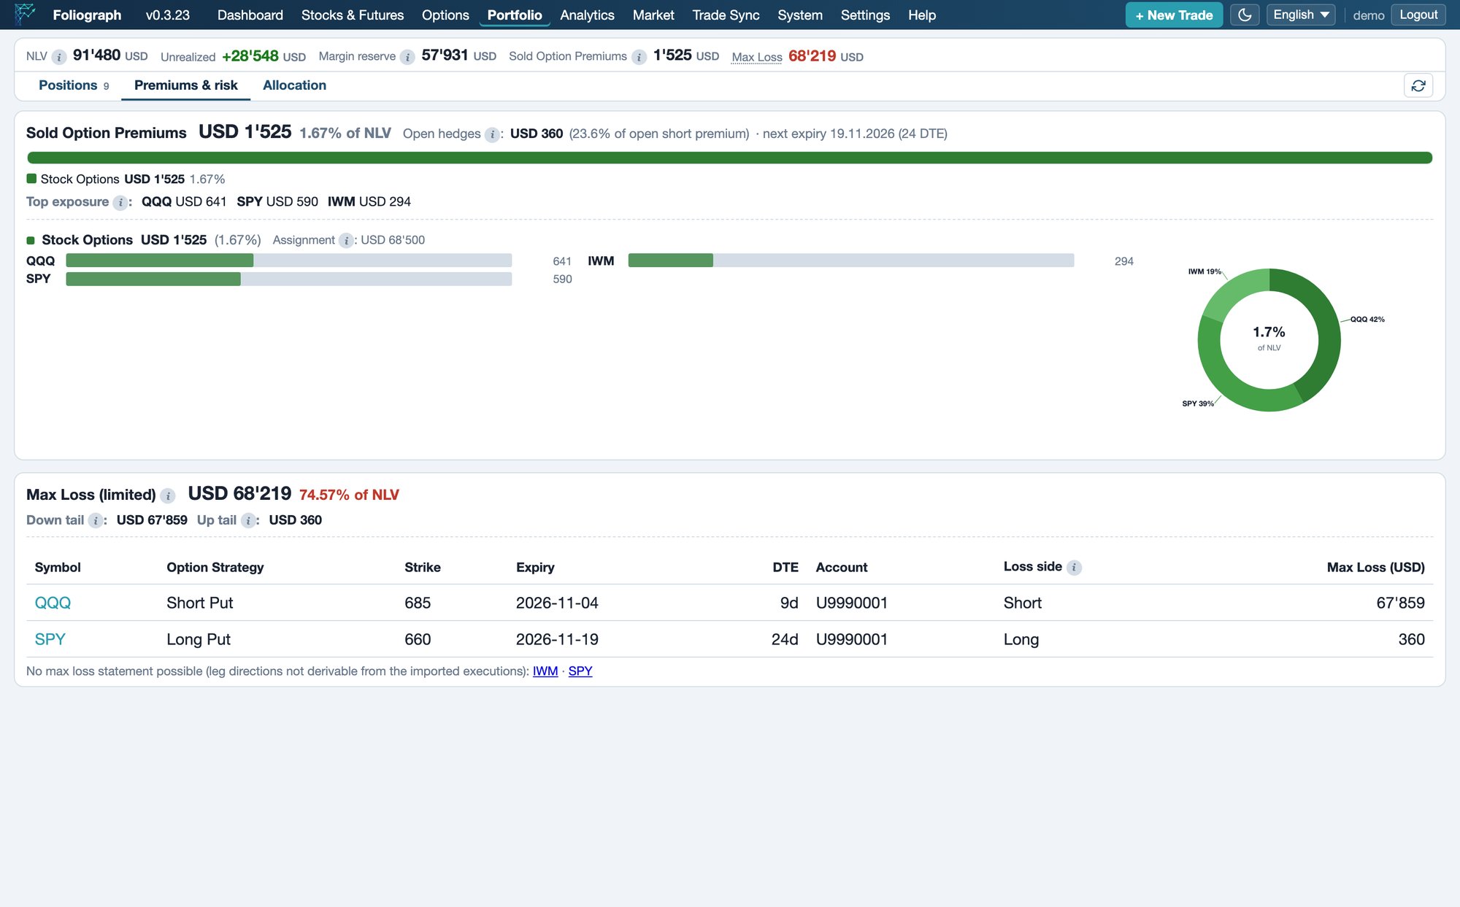Open the IWM link in the footnote
This screenshot has height=907, width=1460.
(545, 671)
